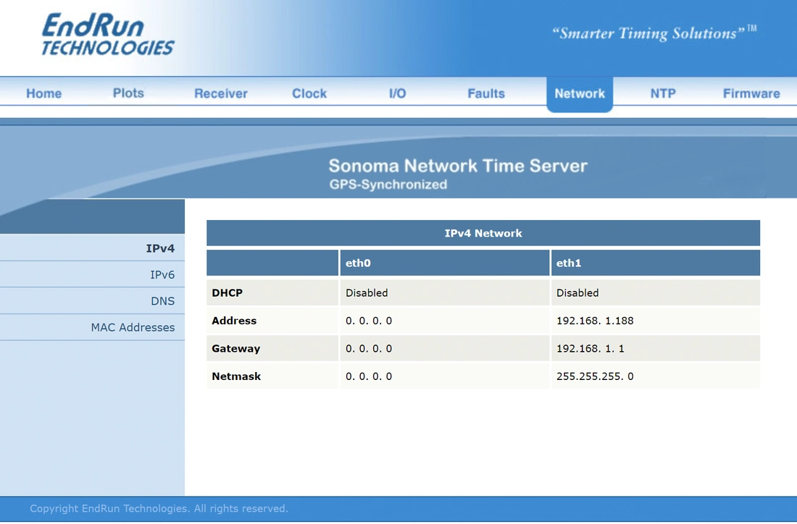Open the Firmware tab
Screen dimensions: 797x524
click(x=751, y=93)
